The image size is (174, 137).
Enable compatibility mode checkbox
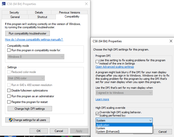(9, 50)
